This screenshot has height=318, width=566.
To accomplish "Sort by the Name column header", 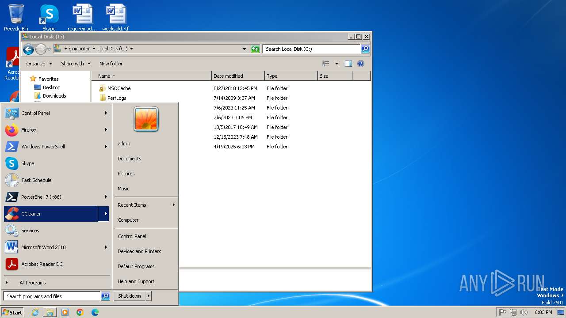I will pos(151,76).
